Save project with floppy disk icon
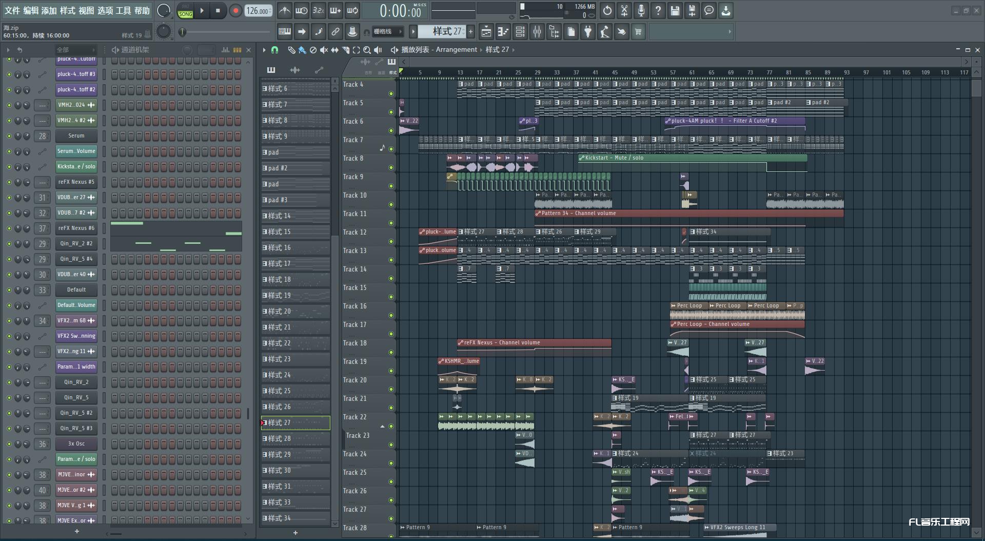 (675, 10)
